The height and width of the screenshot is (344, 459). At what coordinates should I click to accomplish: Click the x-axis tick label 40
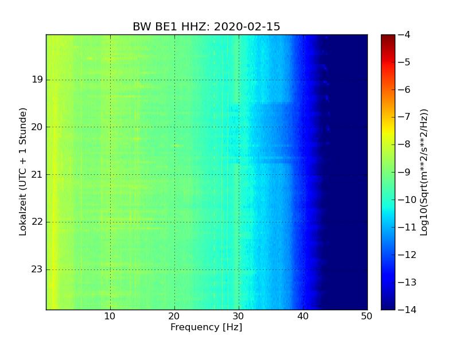click(x=303, y=316)
